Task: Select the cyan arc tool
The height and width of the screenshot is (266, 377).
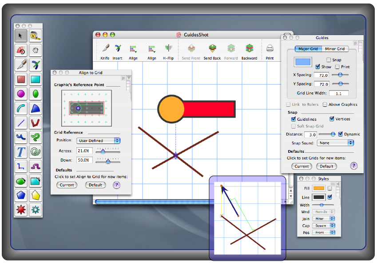Action: [x=21, y=108]
